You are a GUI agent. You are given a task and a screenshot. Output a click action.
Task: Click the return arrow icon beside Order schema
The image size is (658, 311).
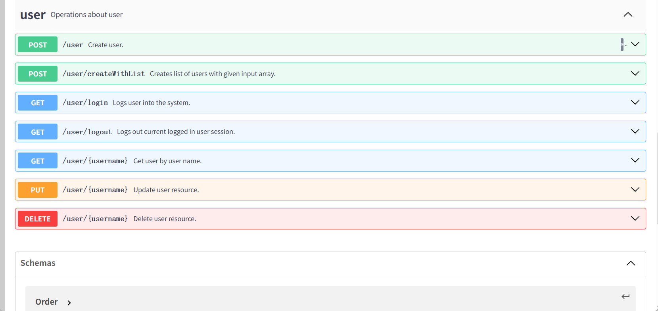coord(625,296)
